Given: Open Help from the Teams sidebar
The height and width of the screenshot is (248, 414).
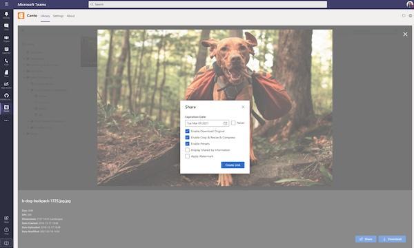Looking at the screenshot, I should 6,231.
